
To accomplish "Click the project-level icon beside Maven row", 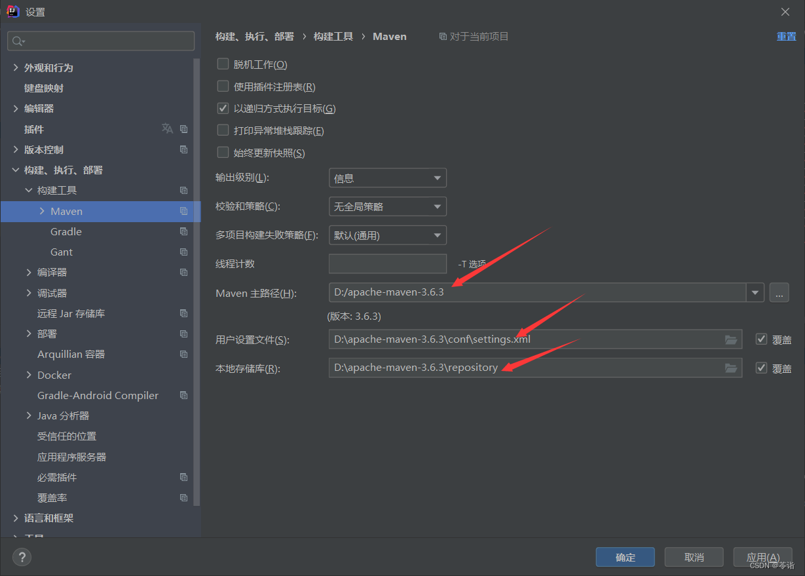I will coord(183,211).
